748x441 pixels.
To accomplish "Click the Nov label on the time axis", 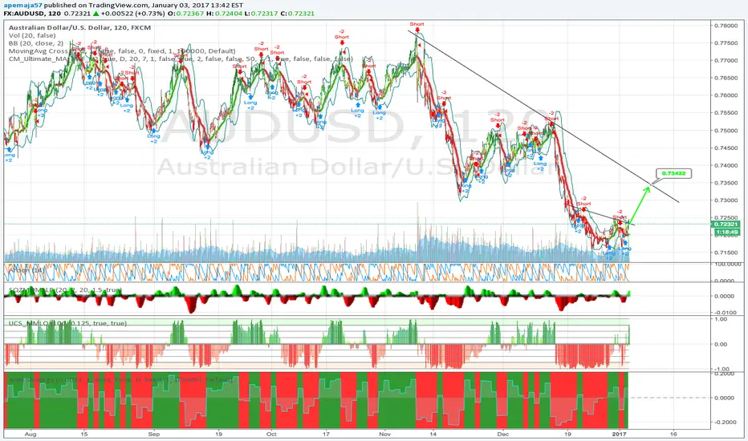I will (384, 434).
